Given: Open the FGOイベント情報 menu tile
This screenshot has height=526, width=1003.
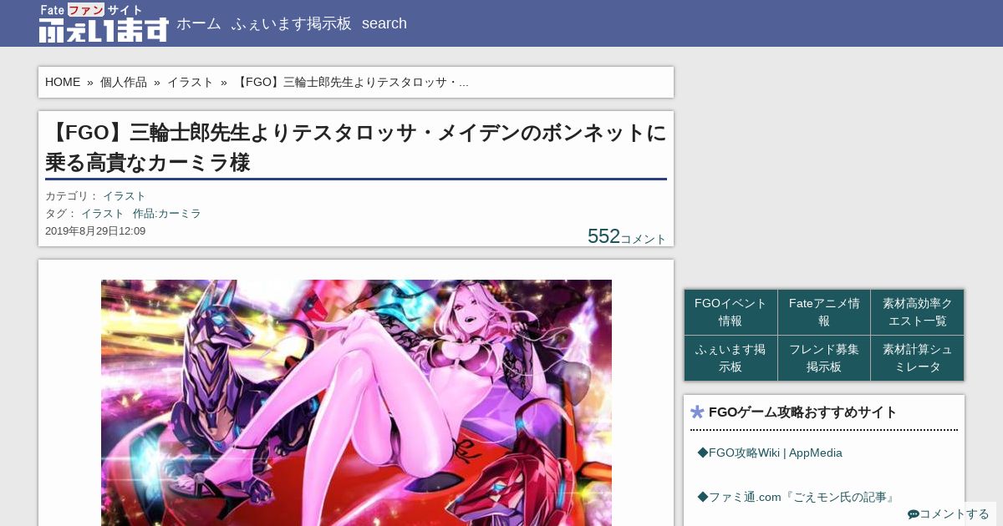Looking at the screenshot, I should 731,312.
